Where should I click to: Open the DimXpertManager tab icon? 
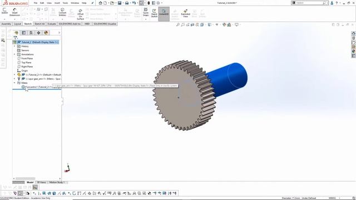(x=38, y=33)
